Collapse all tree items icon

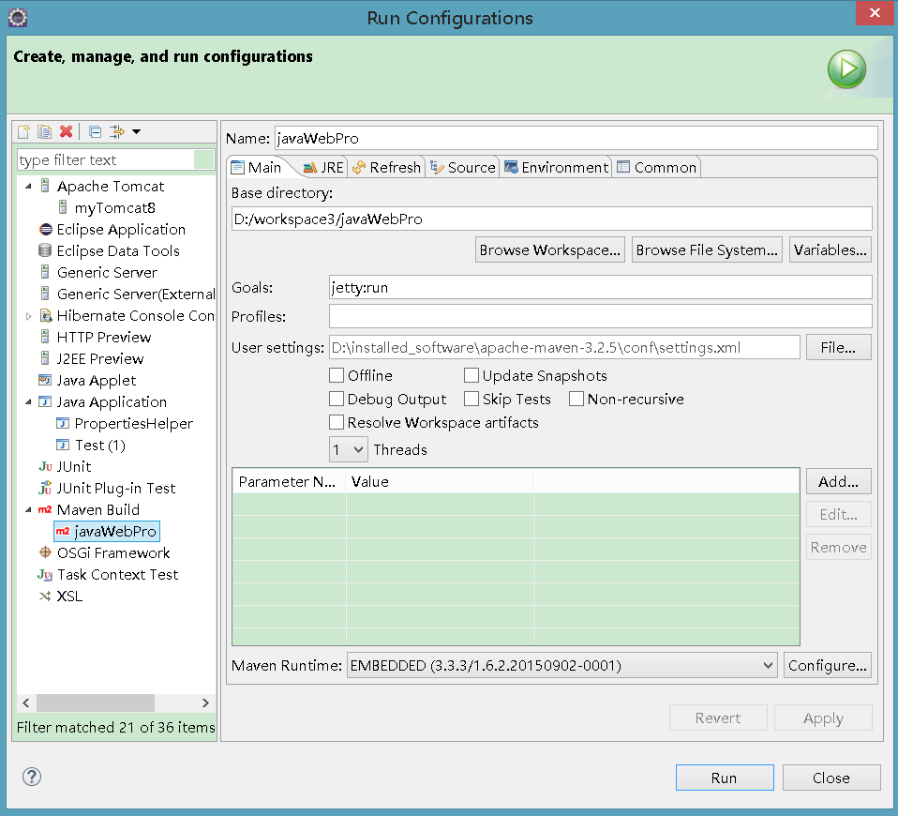click(x=95, y=132)
